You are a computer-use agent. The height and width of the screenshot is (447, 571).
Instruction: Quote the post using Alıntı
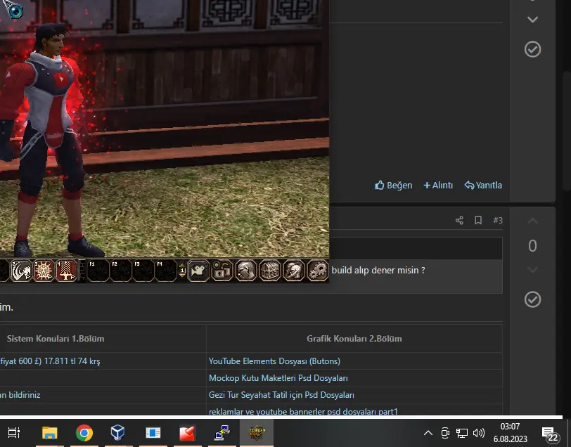tap(438, 186)
